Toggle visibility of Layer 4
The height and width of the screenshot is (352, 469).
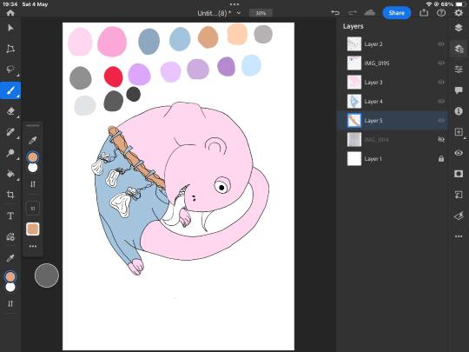coord(441,102)
